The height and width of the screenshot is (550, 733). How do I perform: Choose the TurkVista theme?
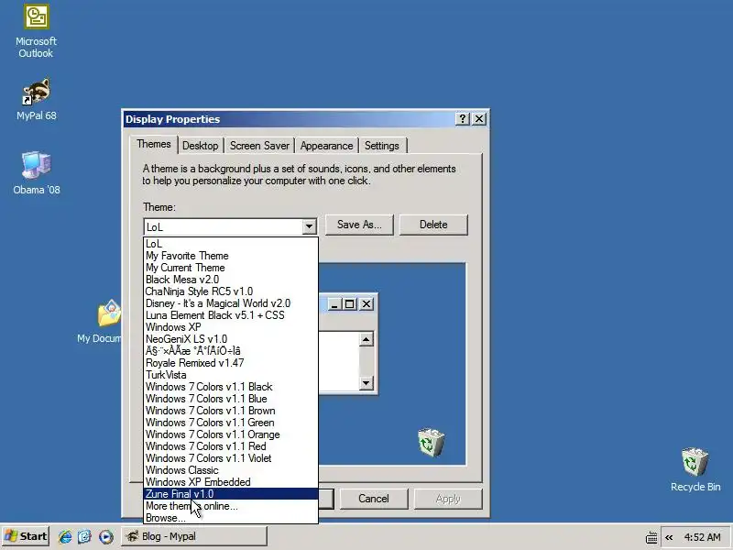coord(231,375)
